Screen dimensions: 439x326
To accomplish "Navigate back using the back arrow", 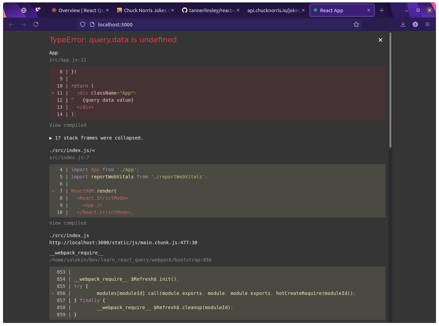I will point(11,24).
